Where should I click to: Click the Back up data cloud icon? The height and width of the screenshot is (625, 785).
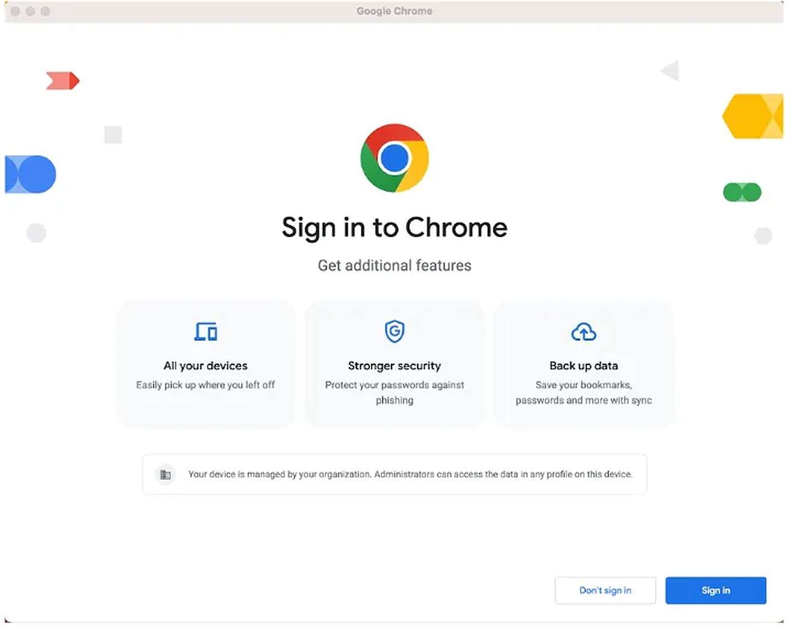click(583, 331)
